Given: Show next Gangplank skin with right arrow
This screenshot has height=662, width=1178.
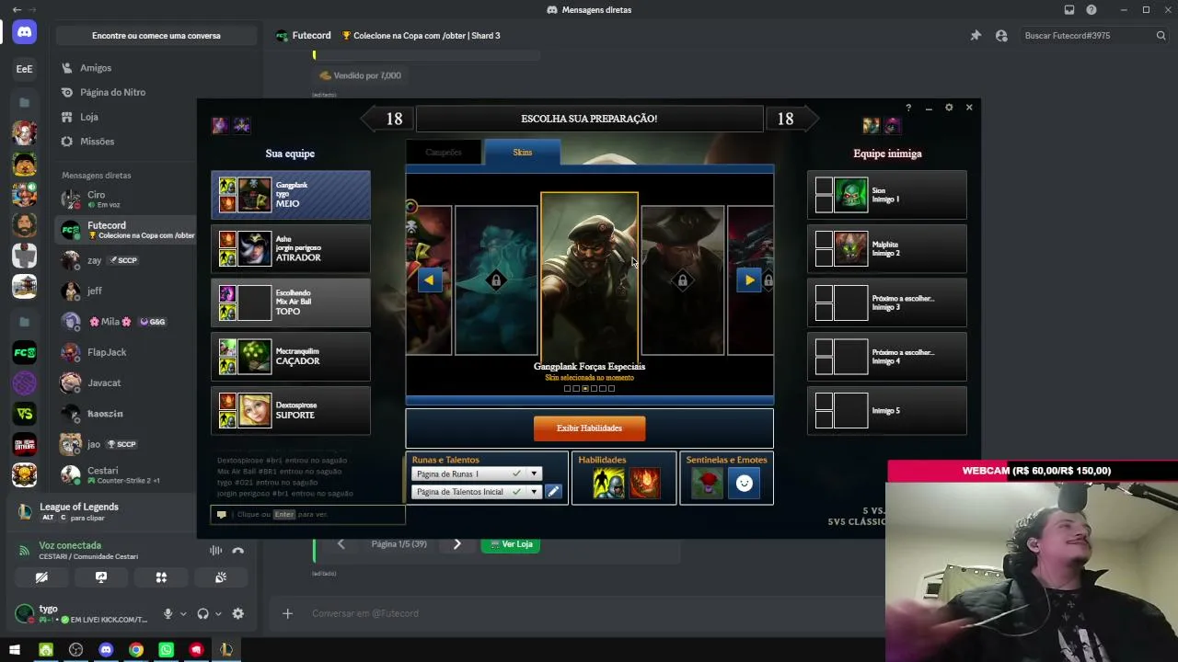Looking at the screenshot, I should click(749, 280).
